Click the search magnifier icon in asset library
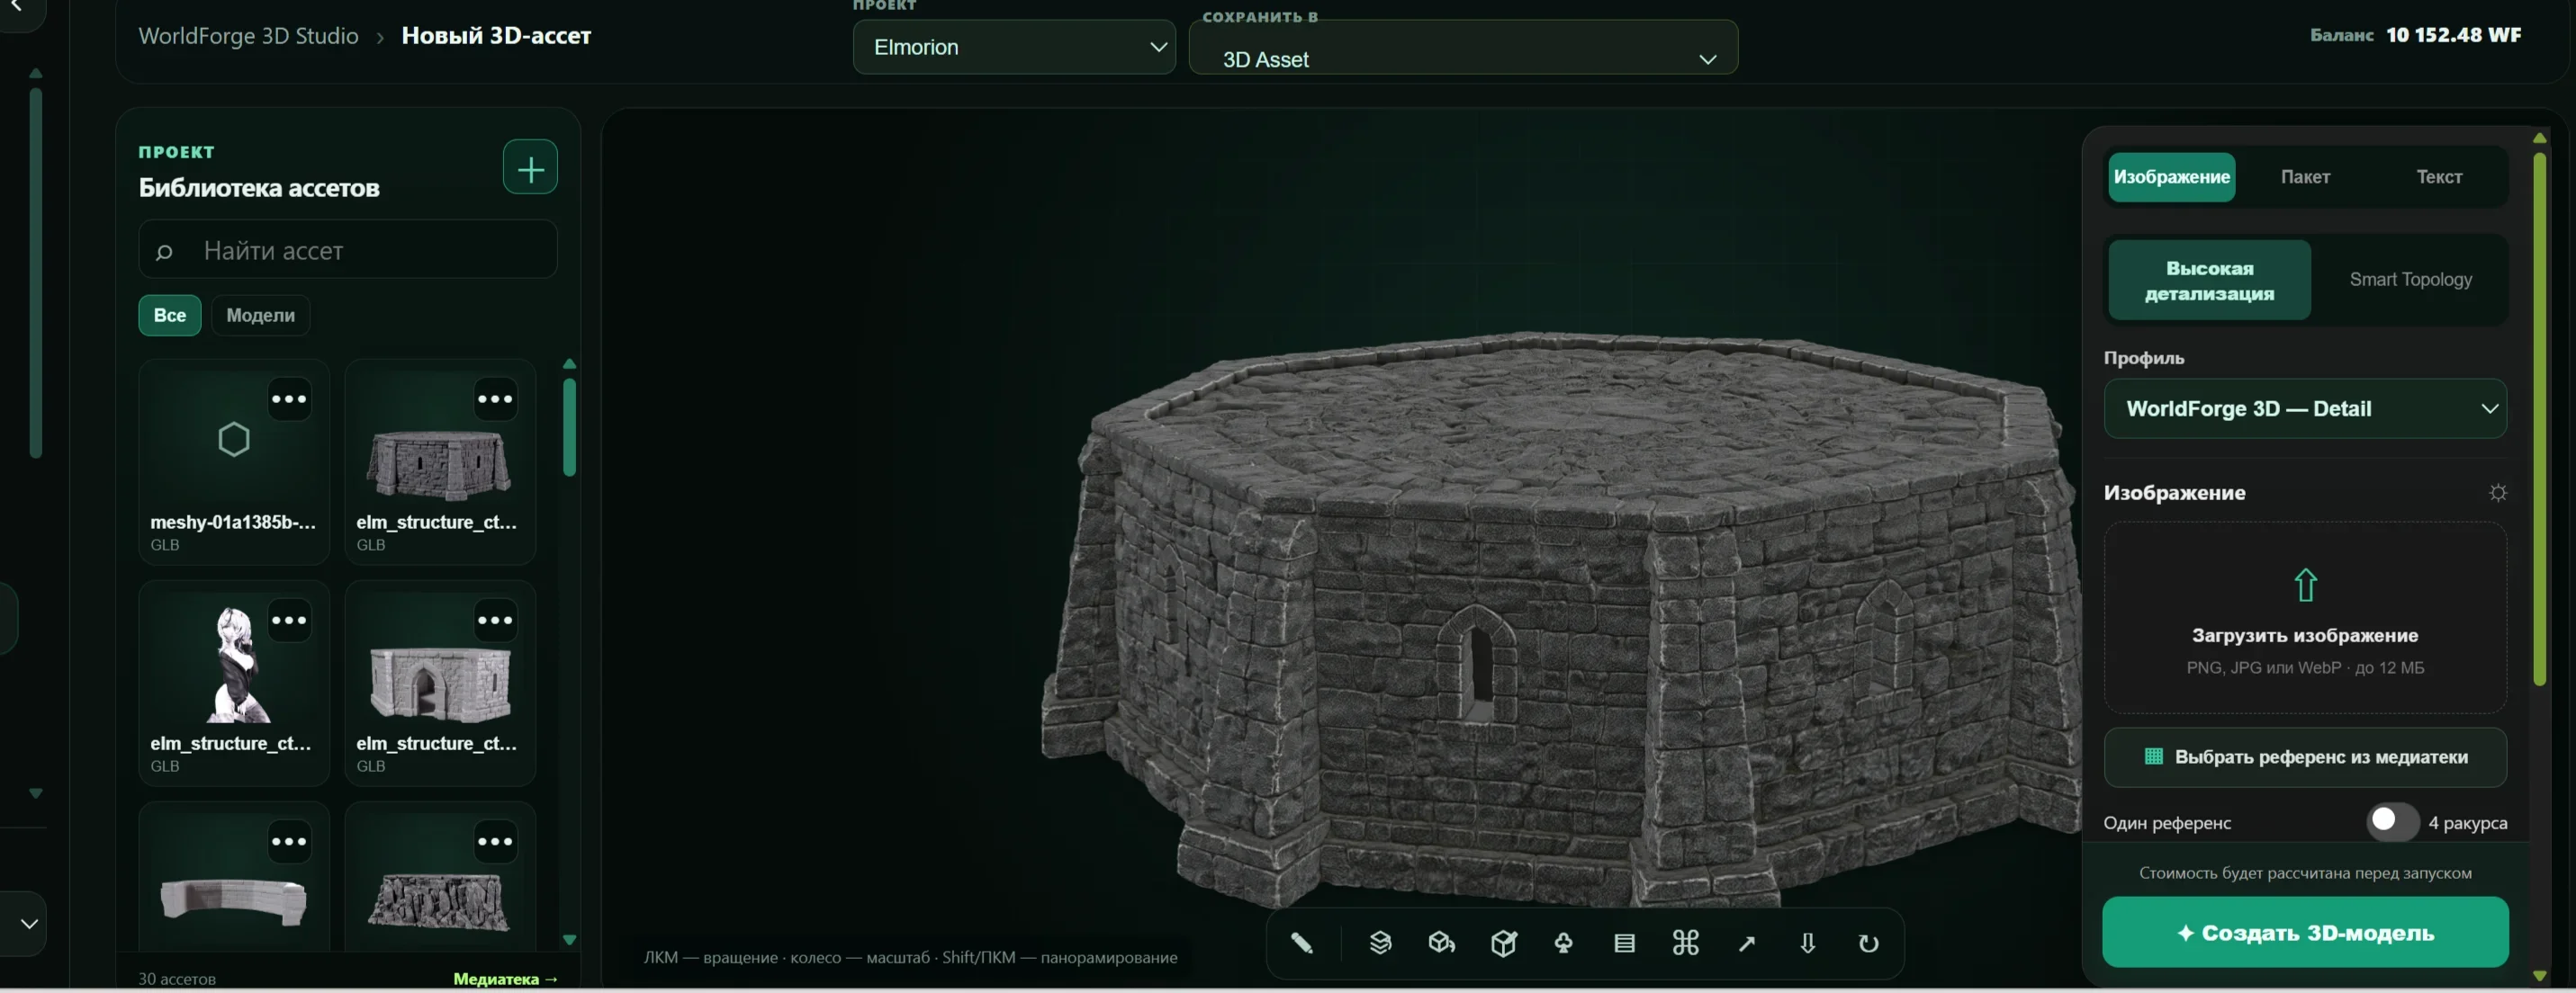This screenshot has height=993, width=2576. (x=164, y=252)
